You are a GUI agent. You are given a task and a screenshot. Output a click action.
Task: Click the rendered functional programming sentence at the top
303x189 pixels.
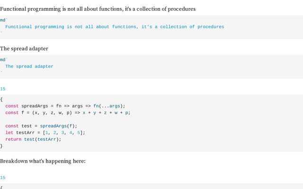[x=98, y=9]
